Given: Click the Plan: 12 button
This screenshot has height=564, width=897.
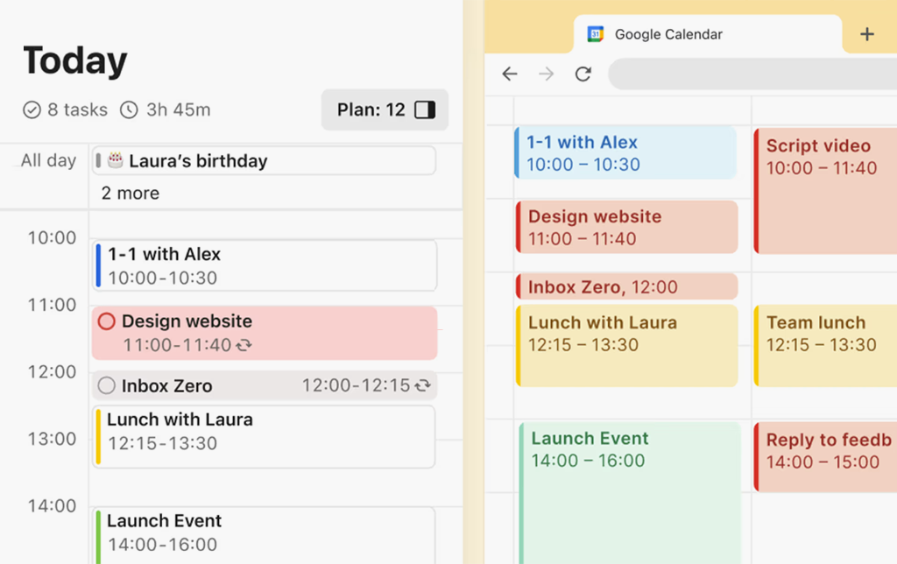Looking at the screenshot, I should pyautogui.click(x=385, y=110).
